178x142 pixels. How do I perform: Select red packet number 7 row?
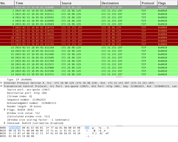point(86,27)
